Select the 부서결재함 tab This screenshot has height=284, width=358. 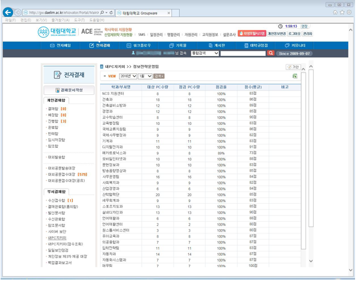pyautogui.click(x=56, y=191)
